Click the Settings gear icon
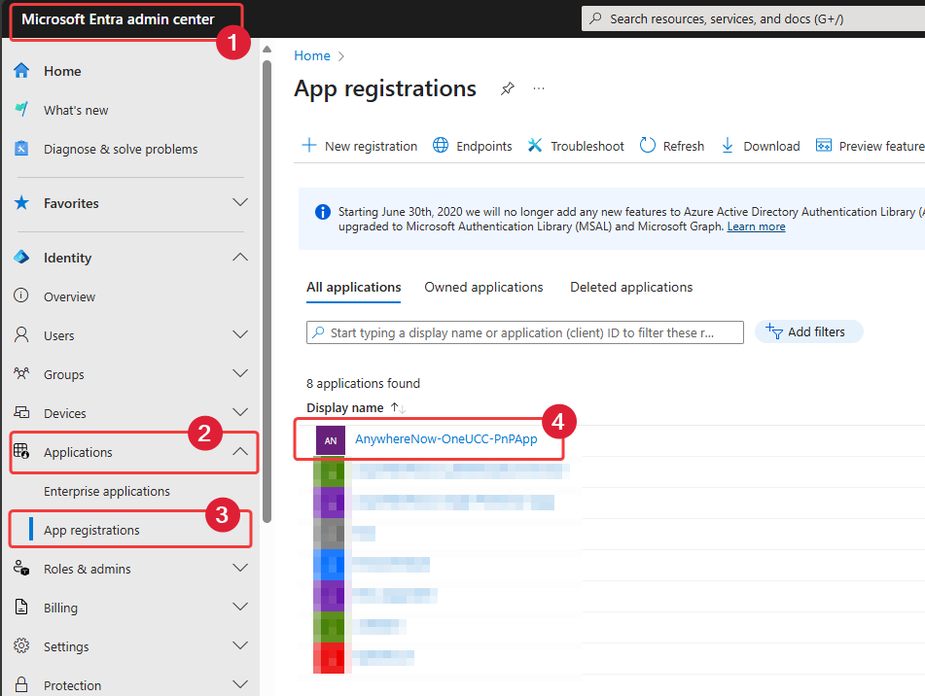The height and width of the screenshot is (696, 925). [21, 645]
